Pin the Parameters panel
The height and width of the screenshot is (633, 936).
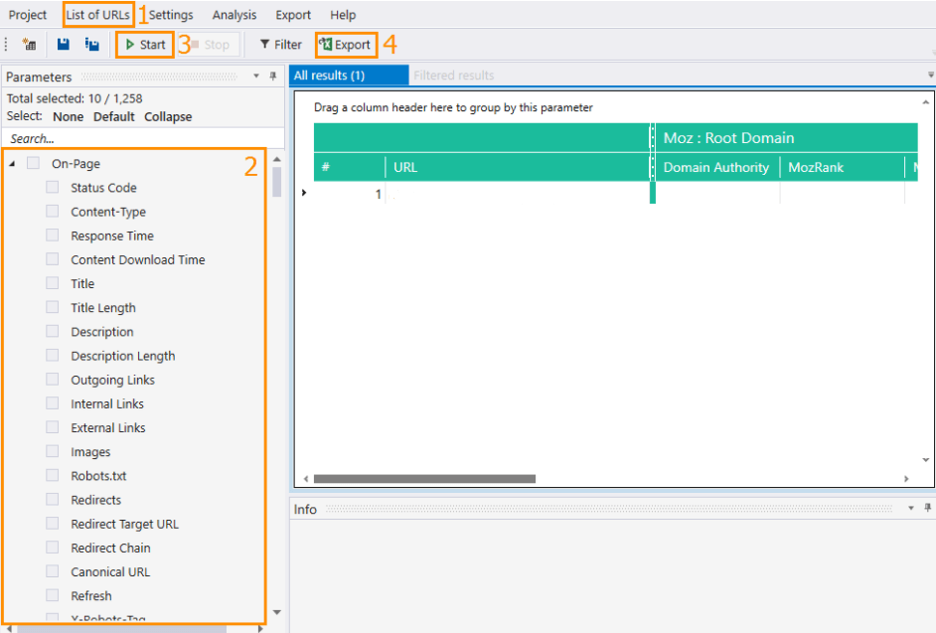273,77
